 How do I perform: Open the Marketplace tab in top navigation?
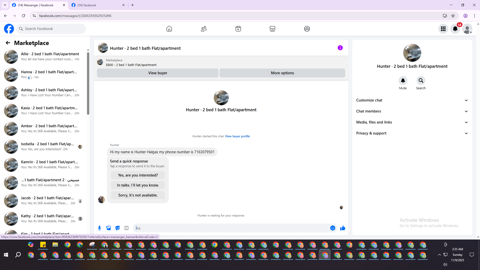click(x=272, y=29)
